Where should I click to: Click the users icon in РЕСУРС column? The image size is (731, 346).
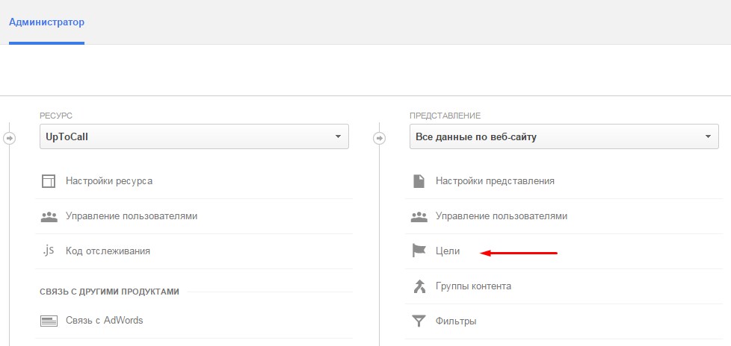(x=49, y=216)
